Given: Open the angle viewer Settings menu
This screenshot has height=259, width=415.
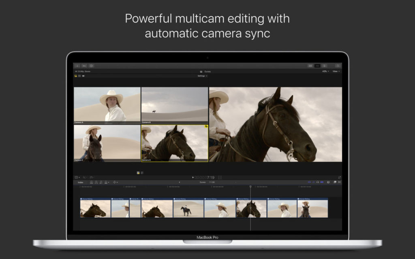Looking at the screenshot, I should point(203,76).
